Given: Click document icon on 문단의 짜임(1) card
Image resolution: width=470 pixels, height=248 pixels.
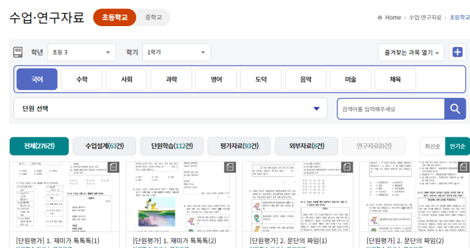Looking at the screenshot, I should [347, 167].
